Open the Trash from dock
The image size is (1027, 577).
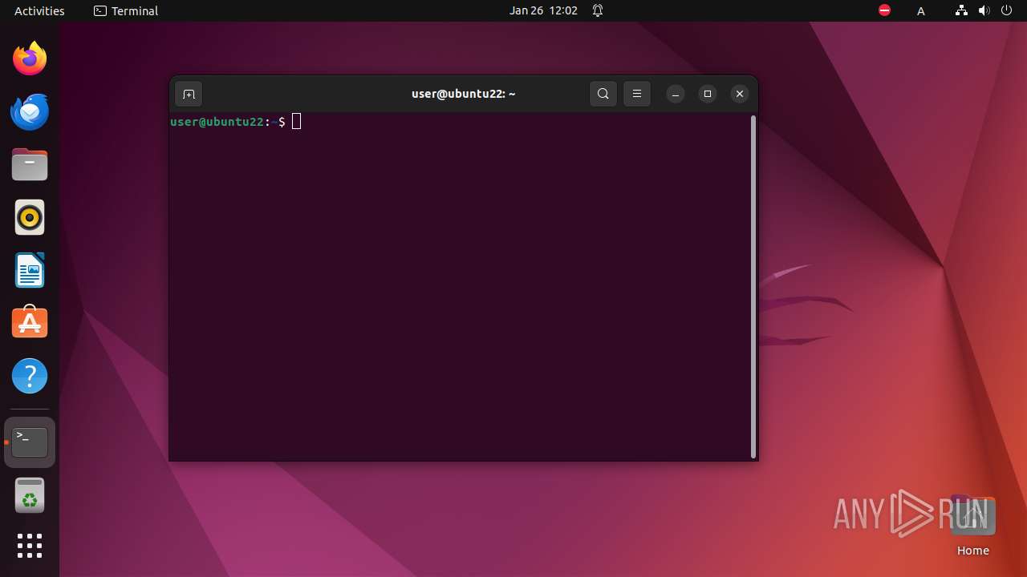pyautogui.click(x=30, y=495)
